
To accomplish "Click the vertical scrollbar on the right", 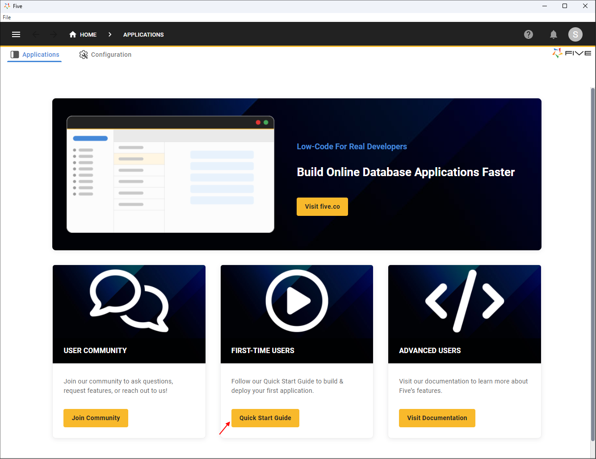I will pos(593,264).
